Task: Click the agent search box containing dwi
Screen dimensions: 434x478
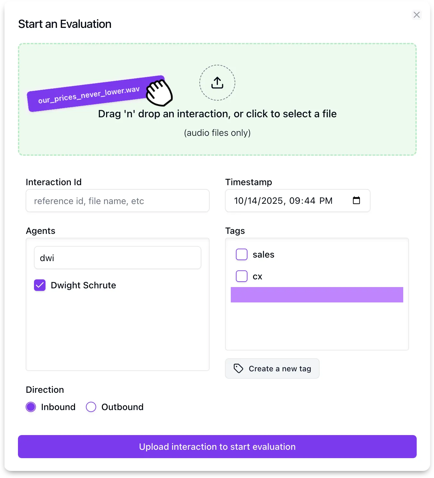Action: [118, 258]
